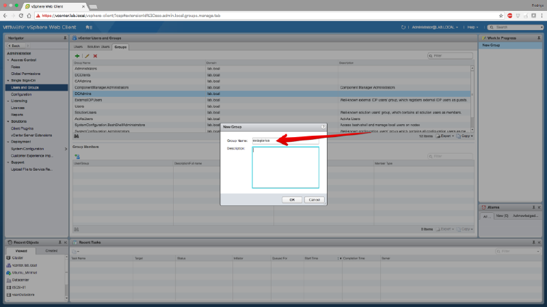Image resolution: width=547 pixels, height=307 pixels.
Task: Click the red X delete group icon
Action: pyautogui.click(x=95, y=56)
